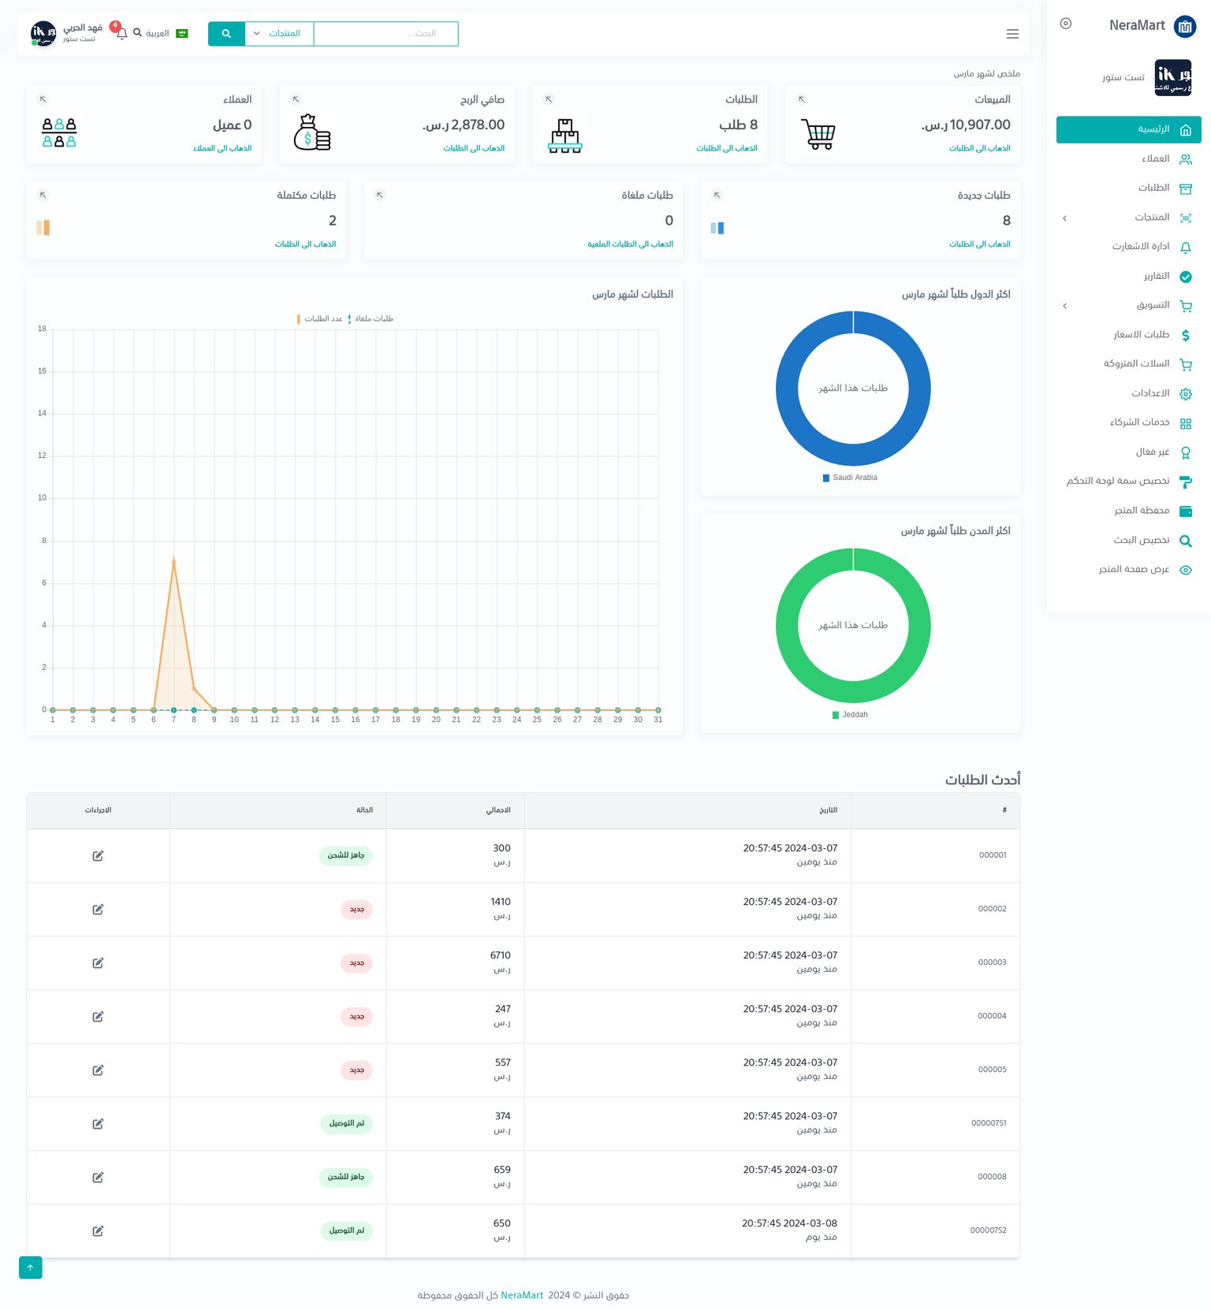Open the notifications bell in header
The image size is (1211, 1310).
121,33
